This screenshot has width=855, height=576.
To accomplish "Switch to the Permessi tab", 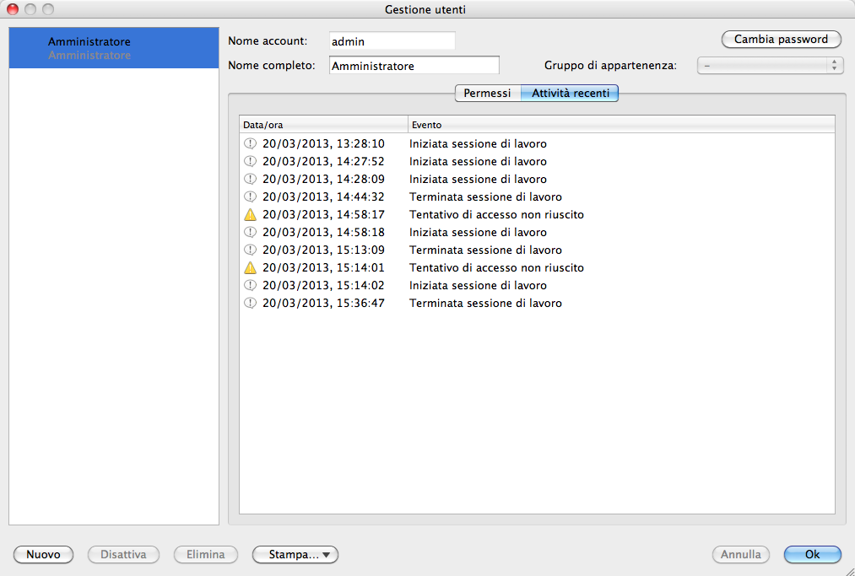I will [487, 94].
